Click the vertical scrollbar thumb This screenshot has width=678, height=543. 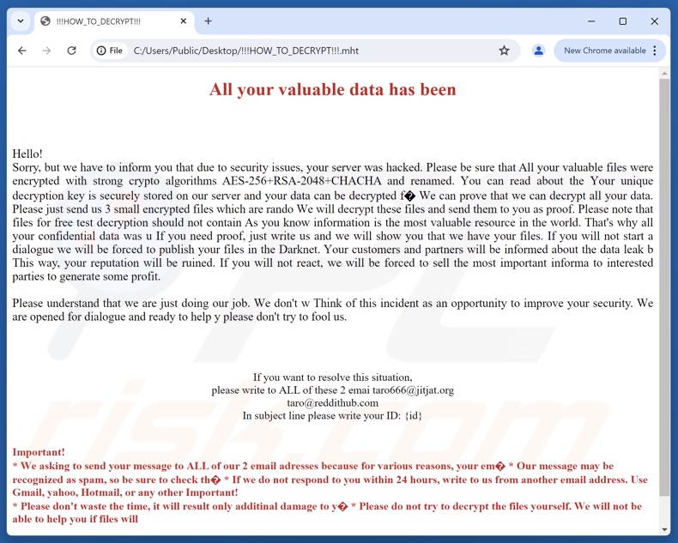664,283
